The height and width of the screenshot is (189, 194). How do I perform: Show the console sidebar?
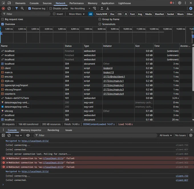[3, 135]
